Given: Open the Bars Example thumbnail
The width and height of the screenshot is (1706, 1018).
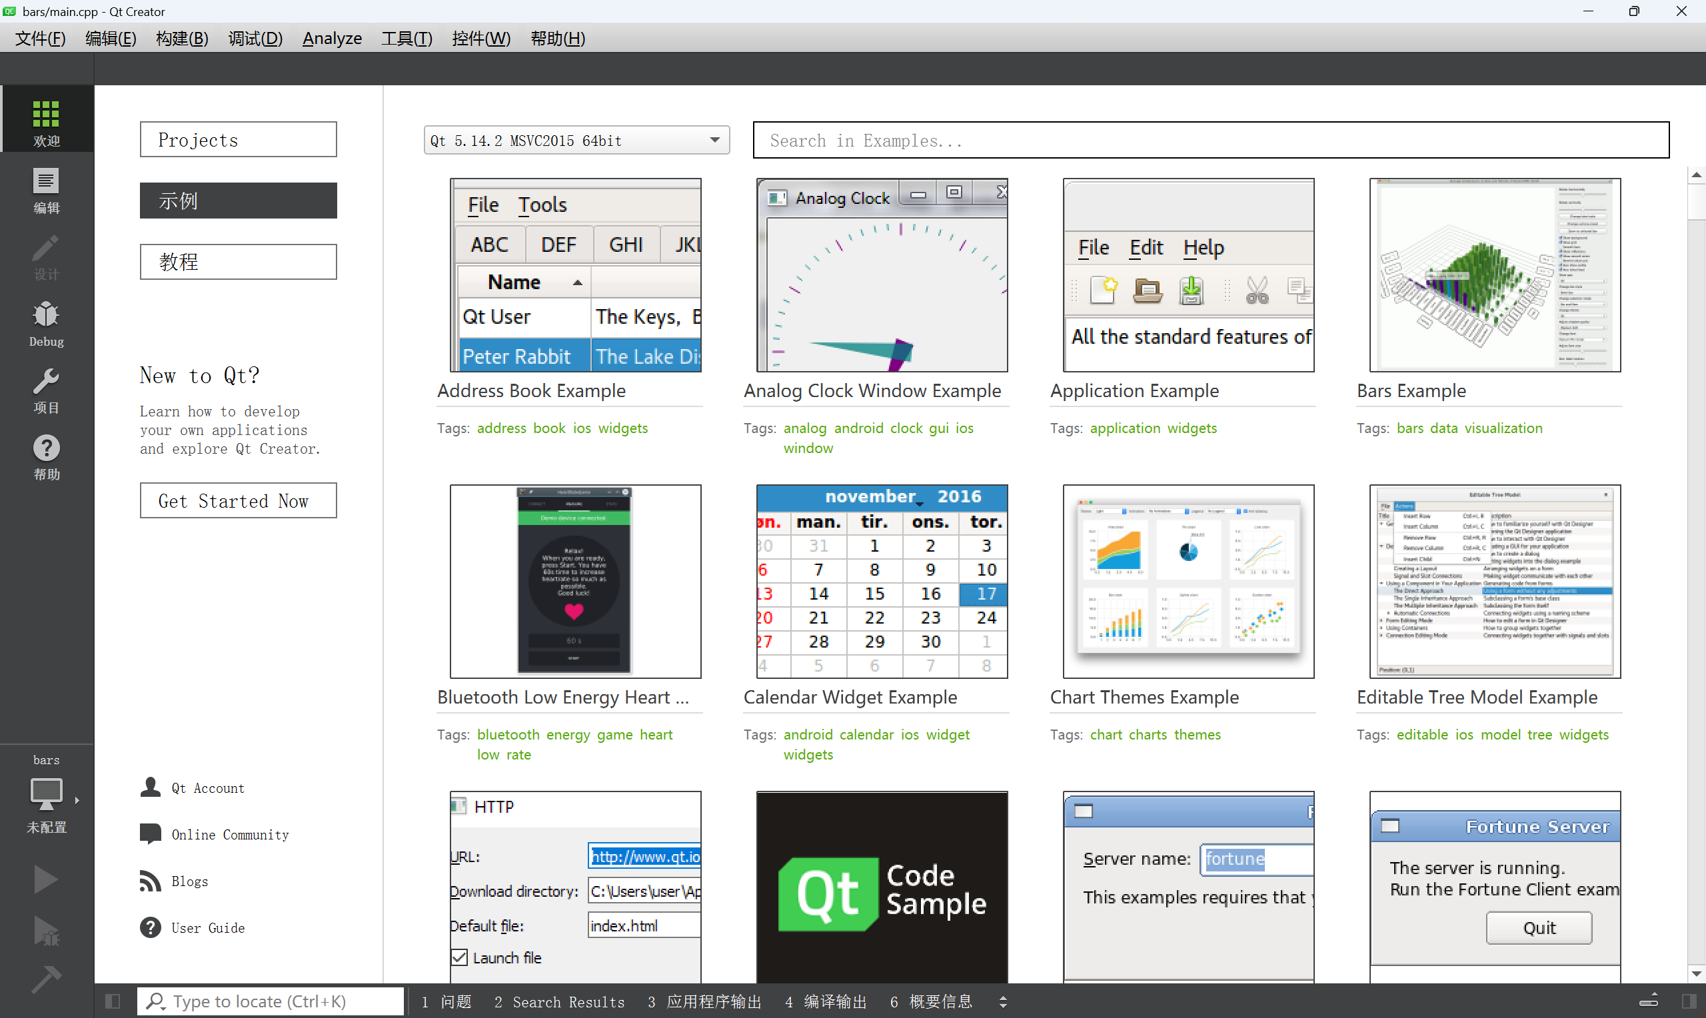Looking at the screenshot, I should [1495, 275].
